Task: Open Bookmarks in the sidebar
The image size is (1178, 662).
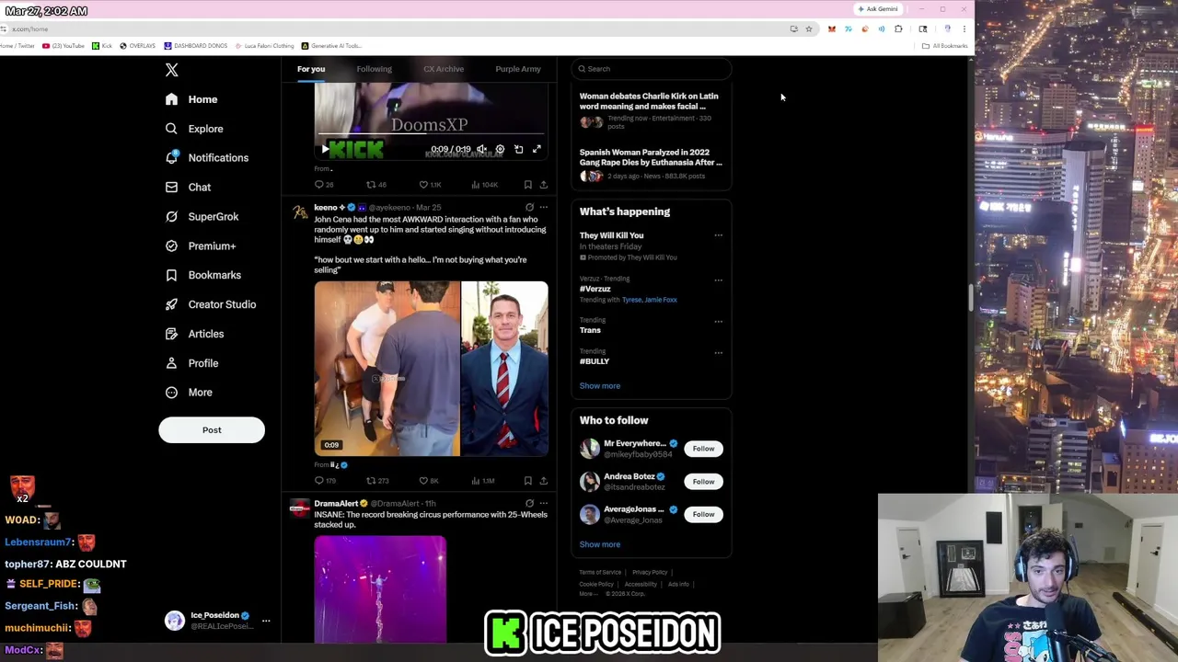Action: (202, 275)
